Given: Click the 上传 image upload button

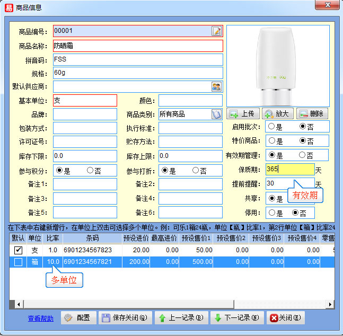Looking at the screenshot, I should (x=242, y=113).
